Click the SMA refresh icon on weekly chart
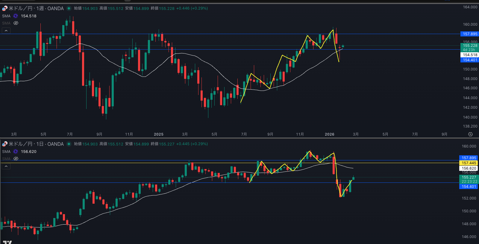Viewport: 479px width, 244px height. pos(16,16)
